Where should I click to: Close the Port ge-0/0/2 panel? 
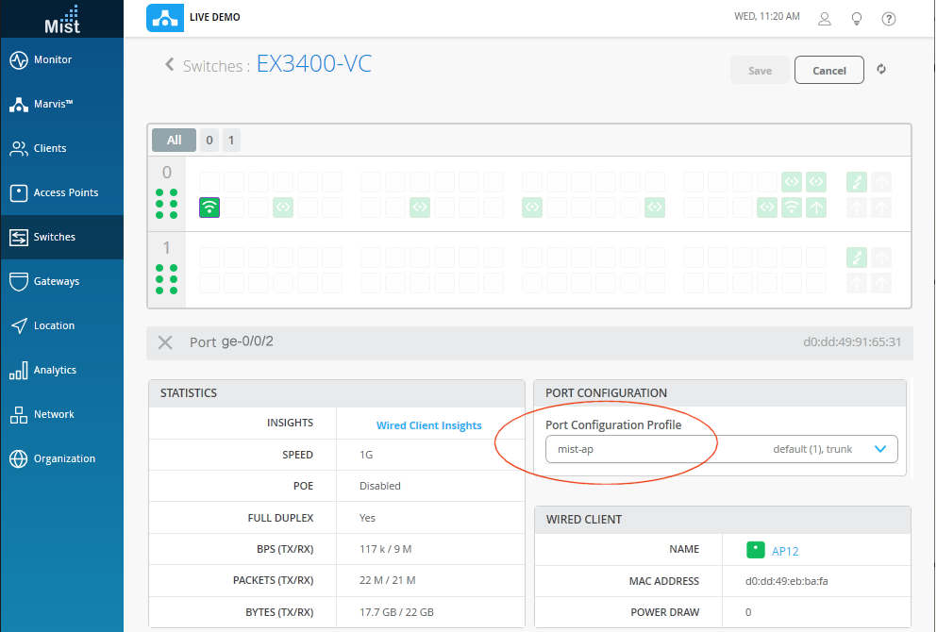(165, 342)
